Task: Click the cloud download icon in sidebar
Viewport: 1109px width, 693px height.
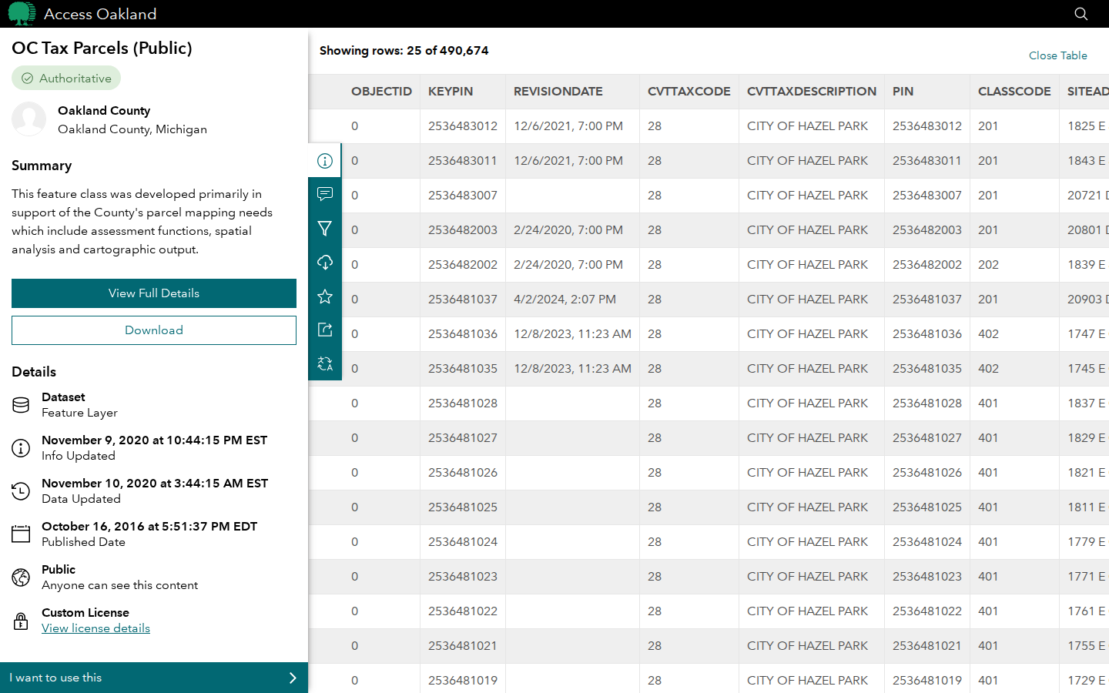Action: [x=325, y=263]
